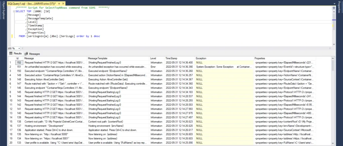Click the [Level] line in the query
Viewport: 343px width, 146px height.
(x=32, y=22)
